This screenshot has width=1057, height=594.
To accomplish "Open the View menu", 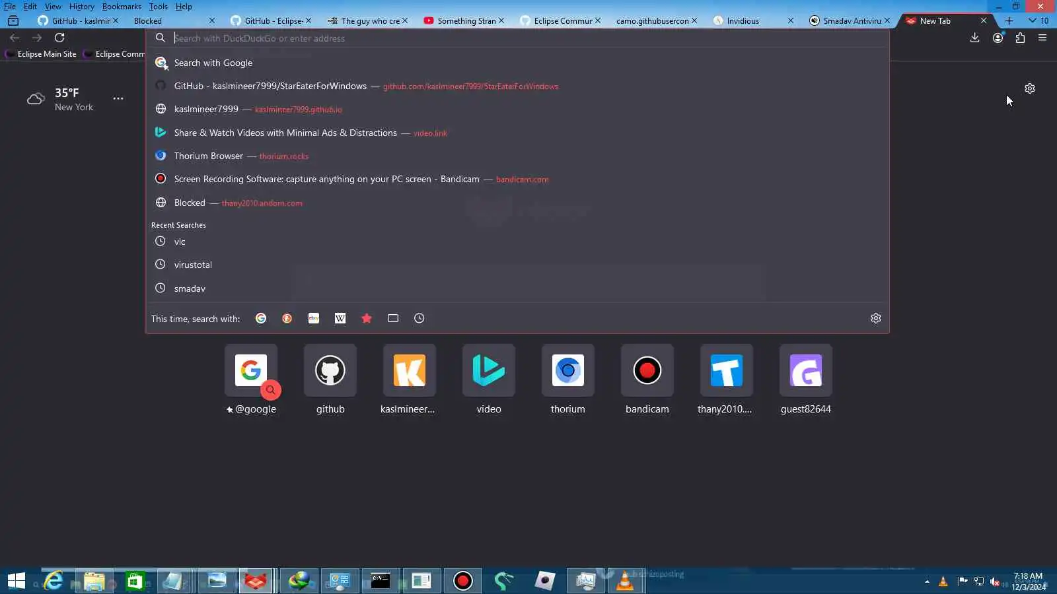I will coord(53,7).
